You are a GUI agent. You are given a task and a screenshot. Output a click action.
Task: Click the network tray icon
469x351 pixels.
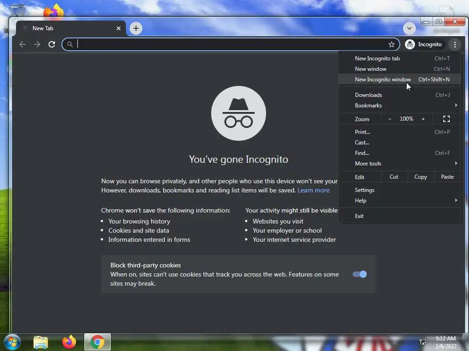[423, 342]
